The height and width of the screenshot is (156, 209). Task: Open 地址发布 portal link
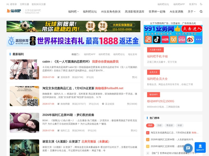[132, 54]
